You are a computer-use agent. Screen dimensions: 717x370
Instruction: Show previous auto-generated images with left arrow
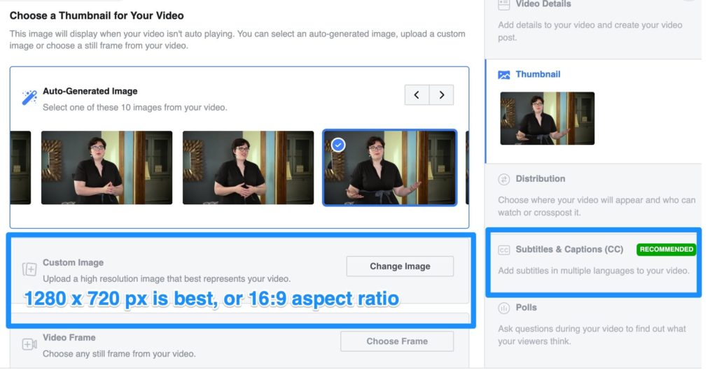(417, 95)
